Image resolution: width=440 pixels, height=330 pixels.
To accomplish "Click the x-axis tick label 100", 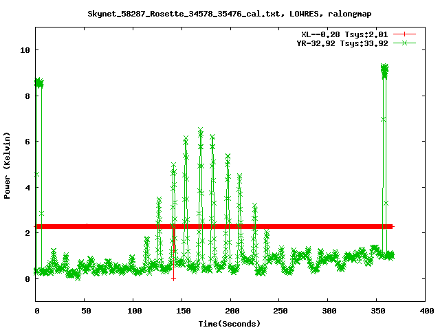I will pos(135,311).
